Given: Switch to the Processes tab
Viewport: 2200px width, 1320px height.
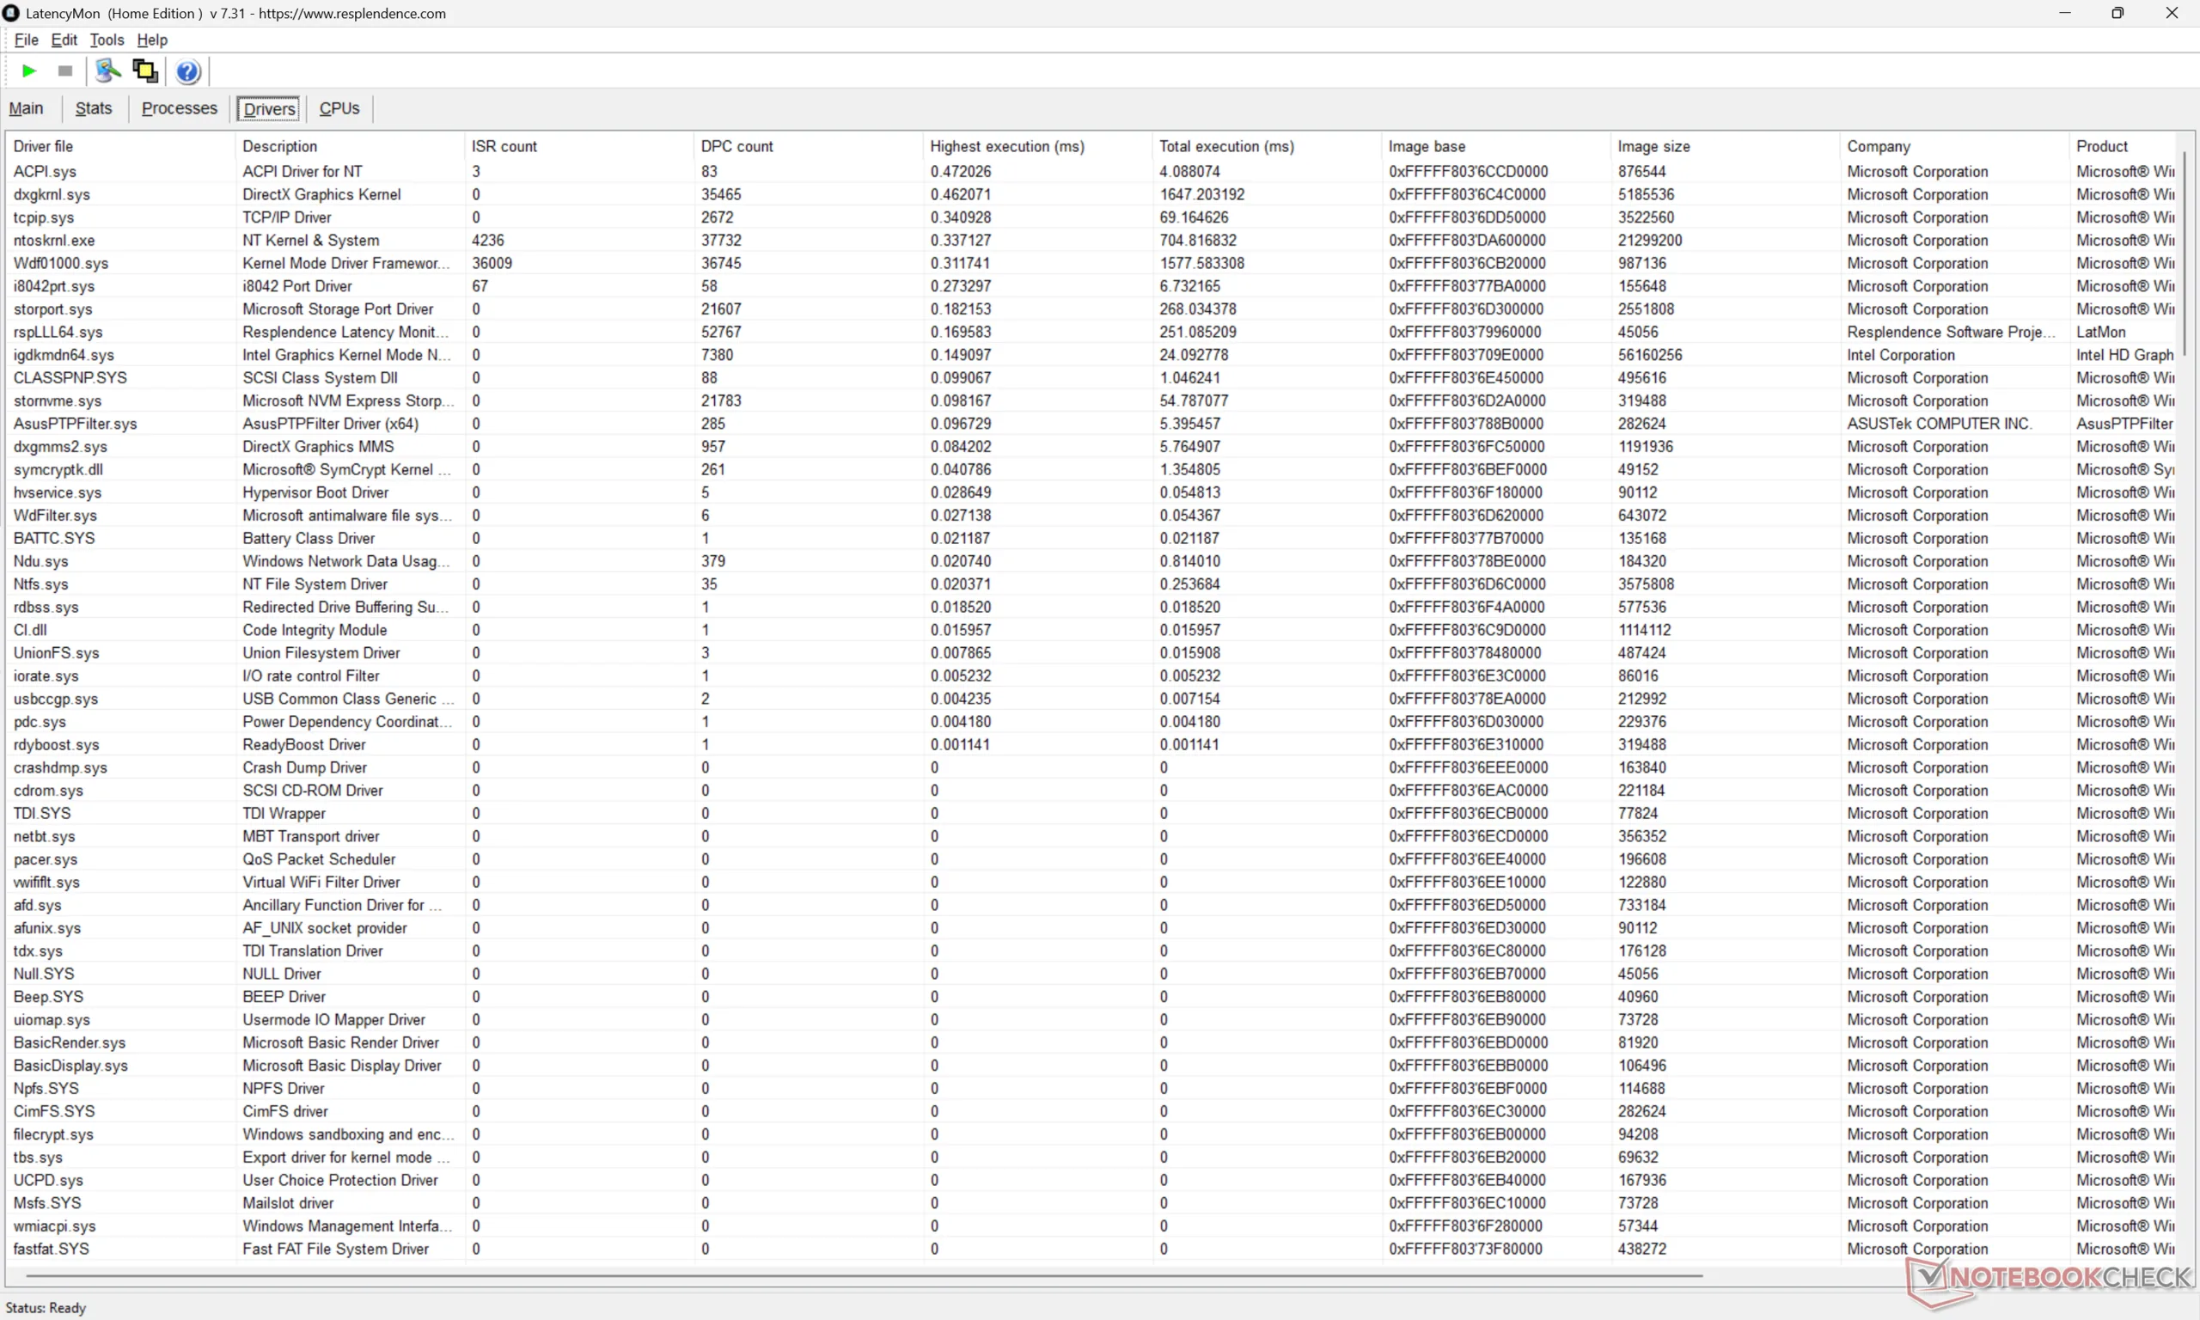Looking at the screenshot, I should click(x=179, y=108).
